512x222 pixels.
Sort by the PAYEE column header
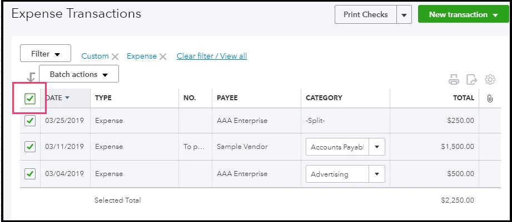click(227, 98)
